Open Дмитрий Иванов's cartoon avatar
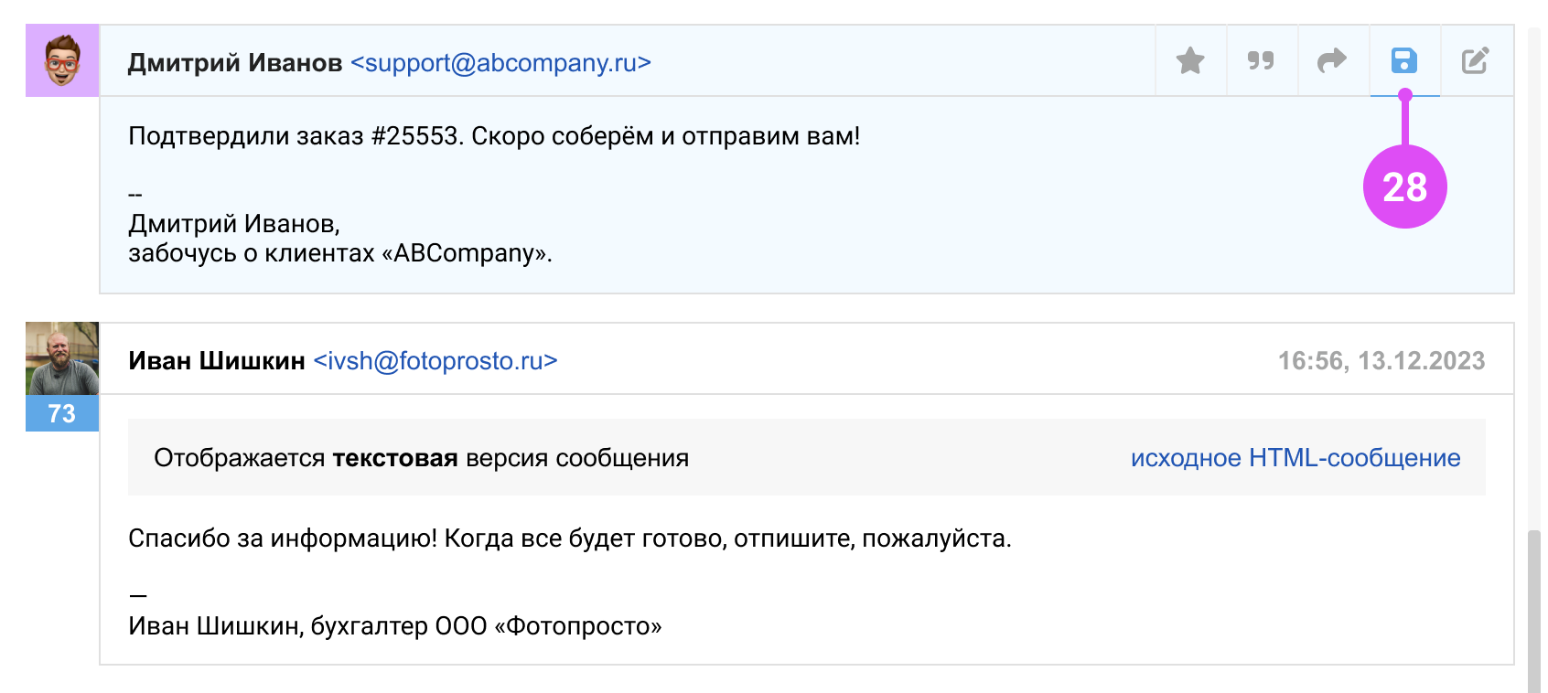This screenshot has width=1548, height=693. 62,60
